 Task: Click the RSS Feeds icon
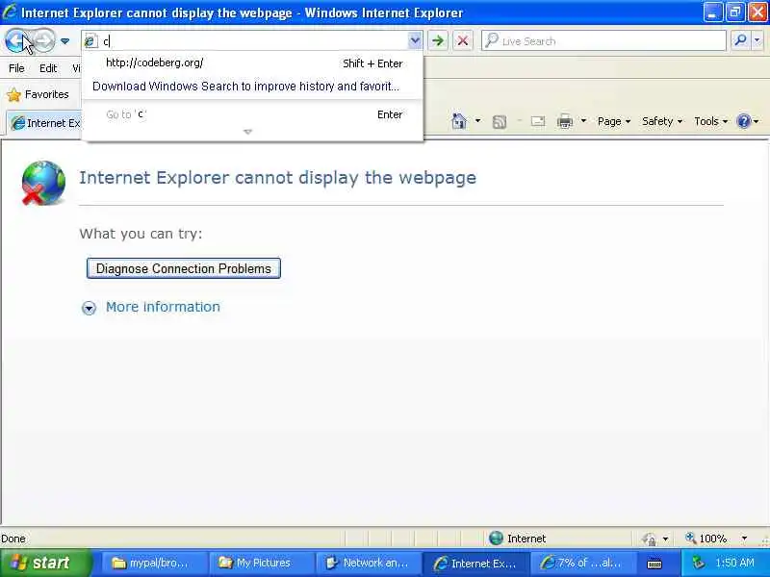(499, 122)
